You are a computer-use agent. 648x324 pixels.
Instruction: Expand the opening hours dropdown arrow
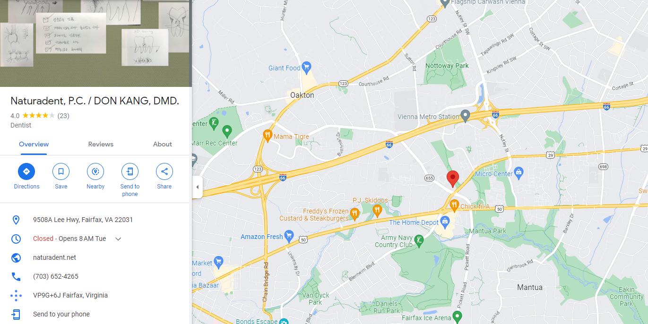point(118,239)
